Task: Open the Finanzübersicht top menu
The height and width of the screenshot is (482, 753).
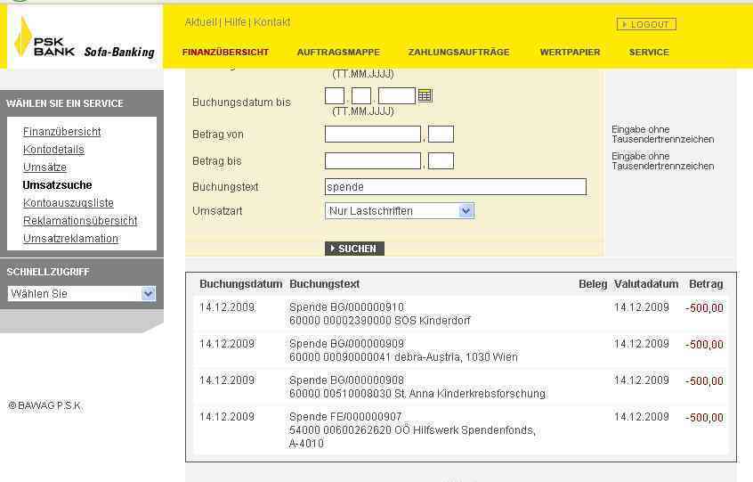Action: click(225, 53)
